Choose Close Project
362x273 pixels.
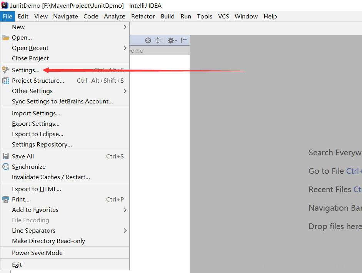pos(65,58)
